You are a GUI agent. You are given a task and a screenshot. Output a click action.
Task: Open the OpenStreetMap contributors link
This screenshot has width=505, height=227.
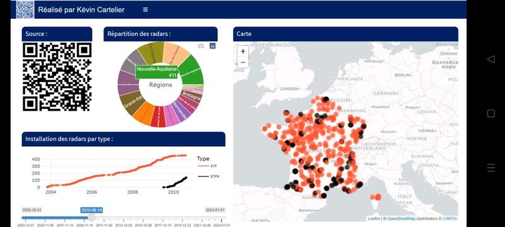pos(401,219)
